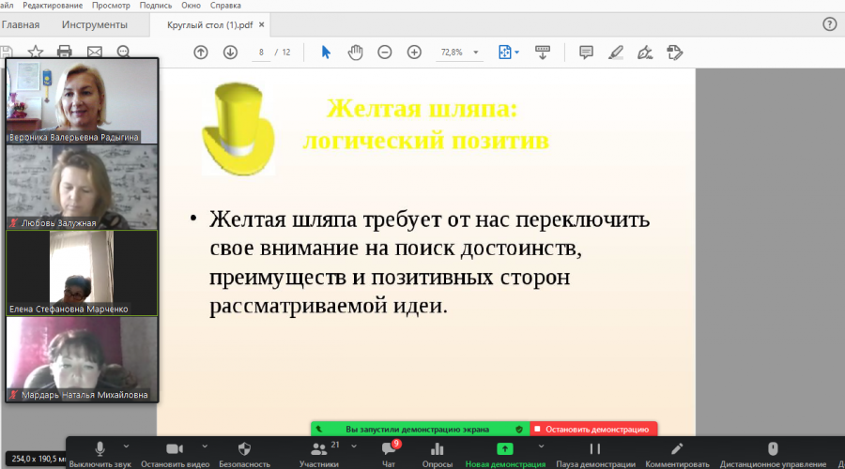
Task: Click the Остановить демонстрацию button
Action: tap(593, 430)
